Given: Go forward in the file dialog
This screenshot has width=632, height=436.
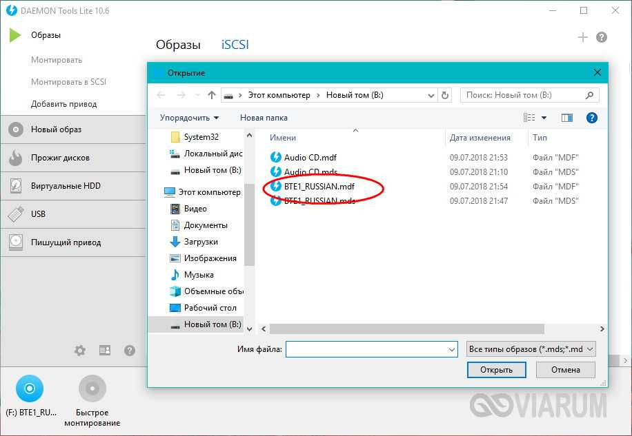Looking at the screenshot, I should coord(181,95).
